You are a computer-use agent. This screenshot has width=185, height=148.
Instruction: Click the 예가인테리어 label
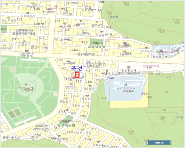(x=49, y=12)
